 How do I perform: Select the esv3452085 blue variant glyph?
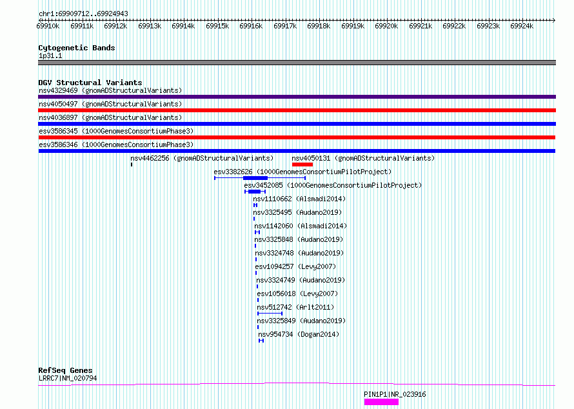coord(255,192)
